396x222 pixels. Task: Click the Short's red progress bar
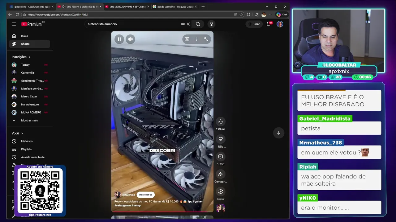pos(162,212)
